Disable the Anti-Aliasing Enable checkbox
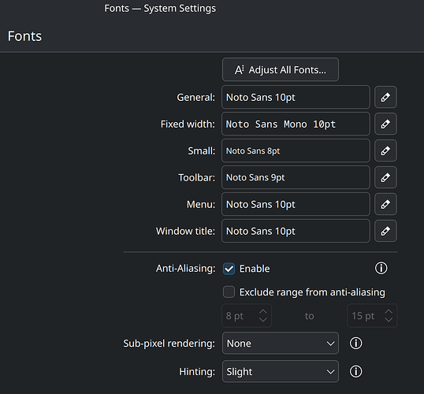This screenshot has width=424, height=394. 229,269
